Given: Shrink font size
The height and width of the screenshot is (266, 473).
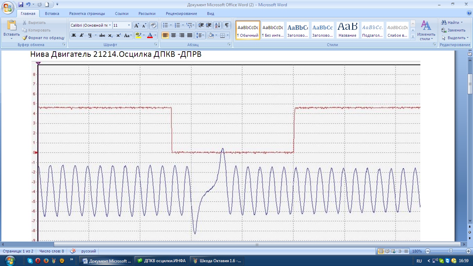Looking at the screenshot, I should point(144,25).
